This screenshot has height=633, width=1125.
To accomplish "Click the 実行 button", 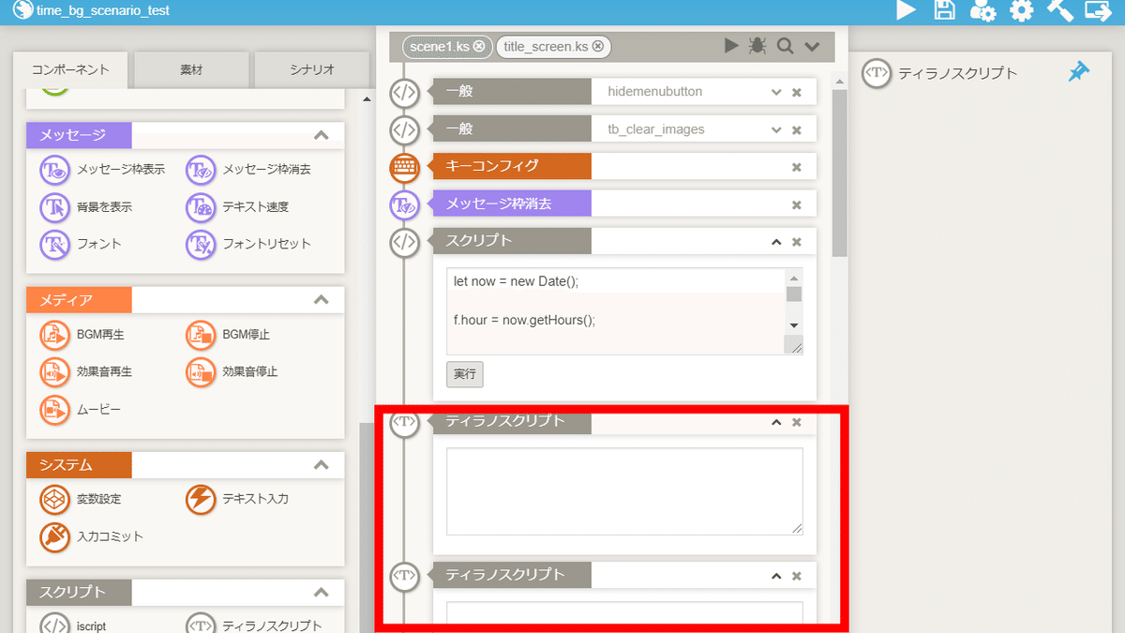I will (x=465, y=374).
